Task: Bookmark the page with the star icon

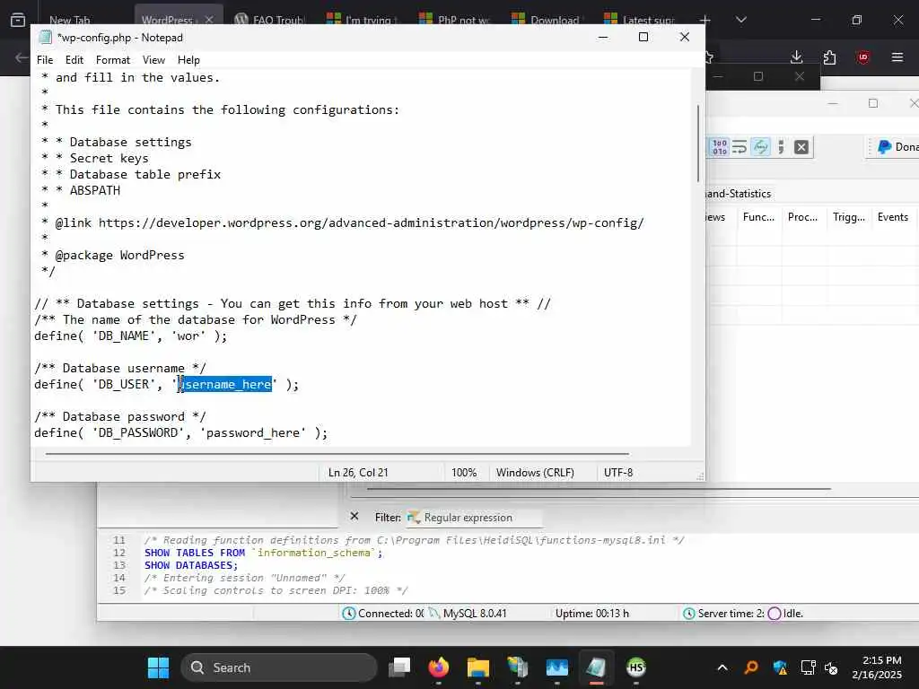Action: (709, 57)
